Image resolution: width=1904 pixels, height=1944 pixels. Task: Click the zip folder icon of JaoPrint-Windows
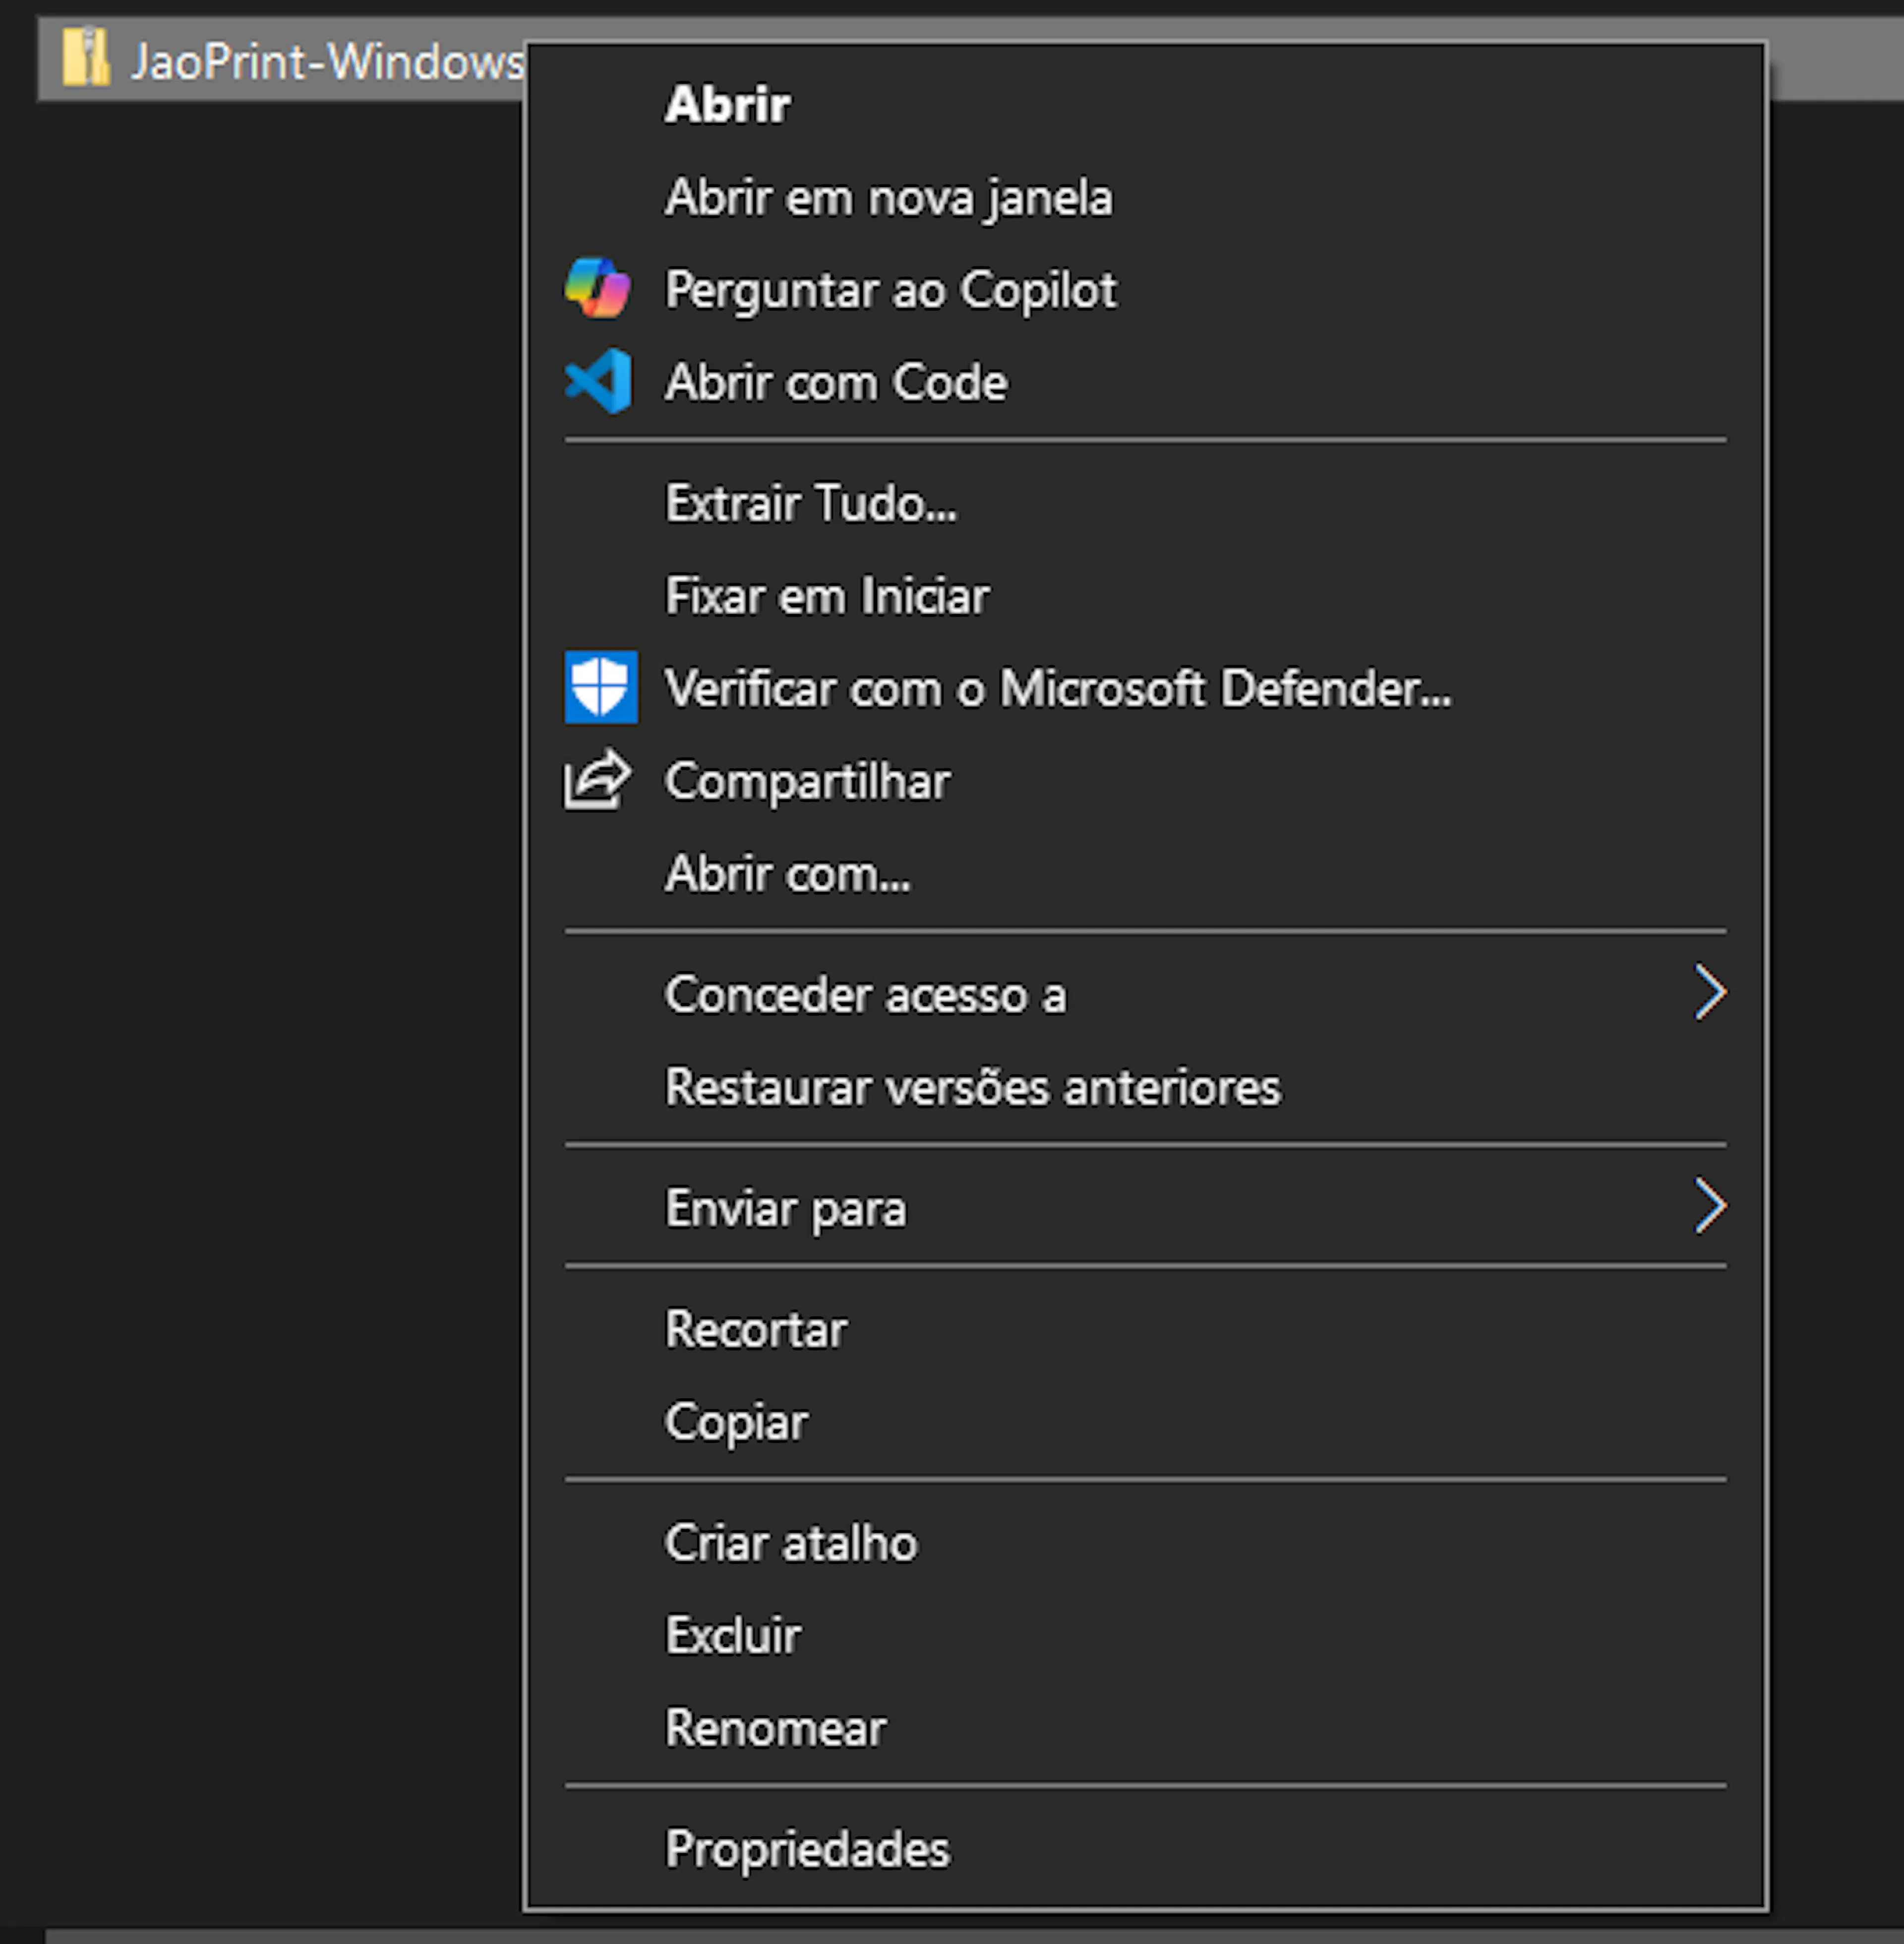pos(85,57)
